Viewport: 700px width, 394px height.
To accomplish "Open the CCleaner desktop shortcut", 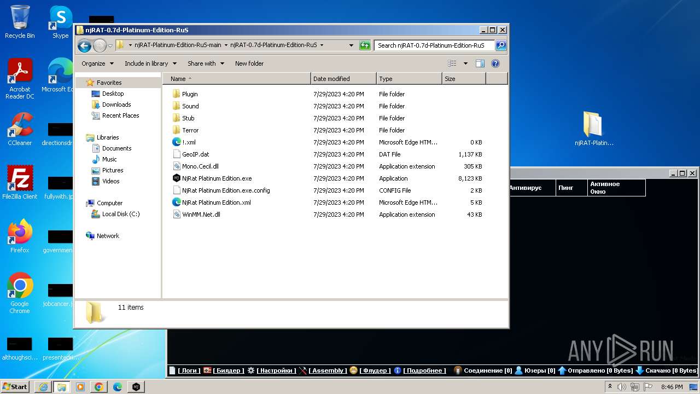I will [x=20, y=129].
